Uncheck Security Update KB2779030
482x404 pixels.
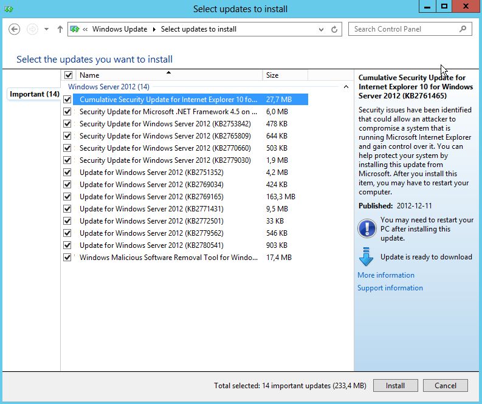[67, 160]
